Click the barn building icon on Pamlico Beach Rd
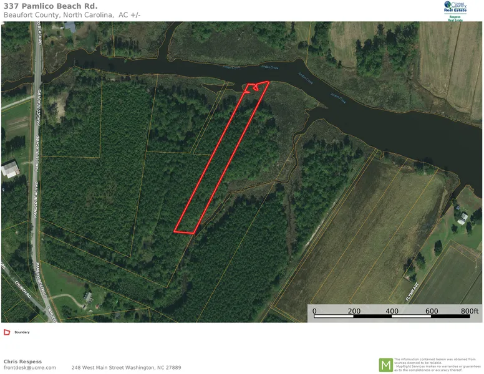 10,169
